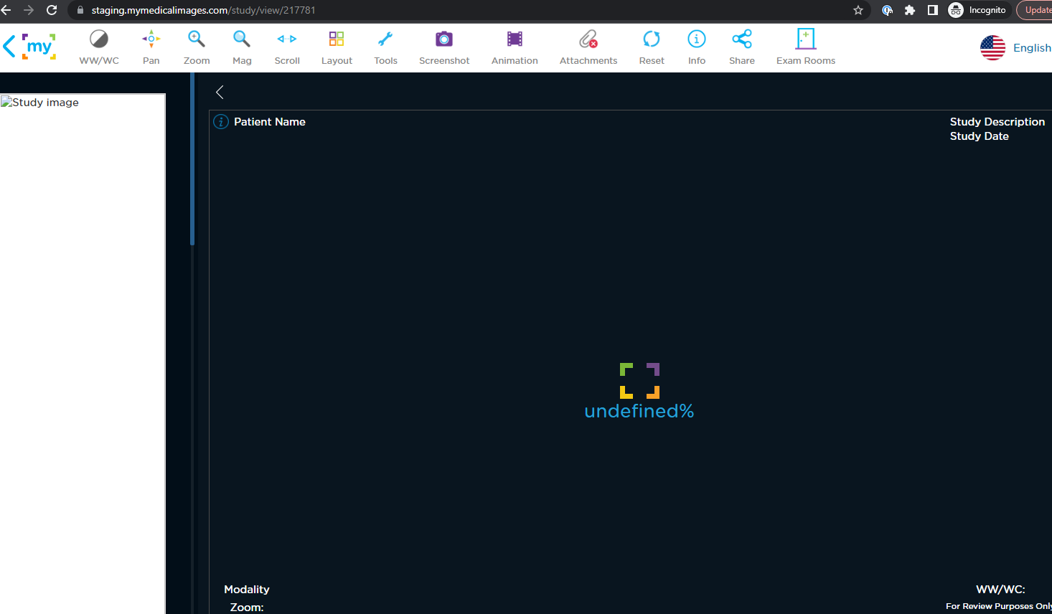This screenshot has width=1052, height=614.
Task: Select the WW/WC contrast tool
Action: point(99,47)
